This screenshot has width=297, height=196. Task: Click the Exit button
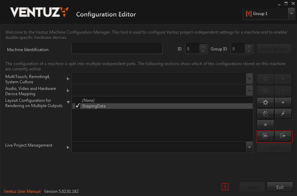[x=280, y=187]
